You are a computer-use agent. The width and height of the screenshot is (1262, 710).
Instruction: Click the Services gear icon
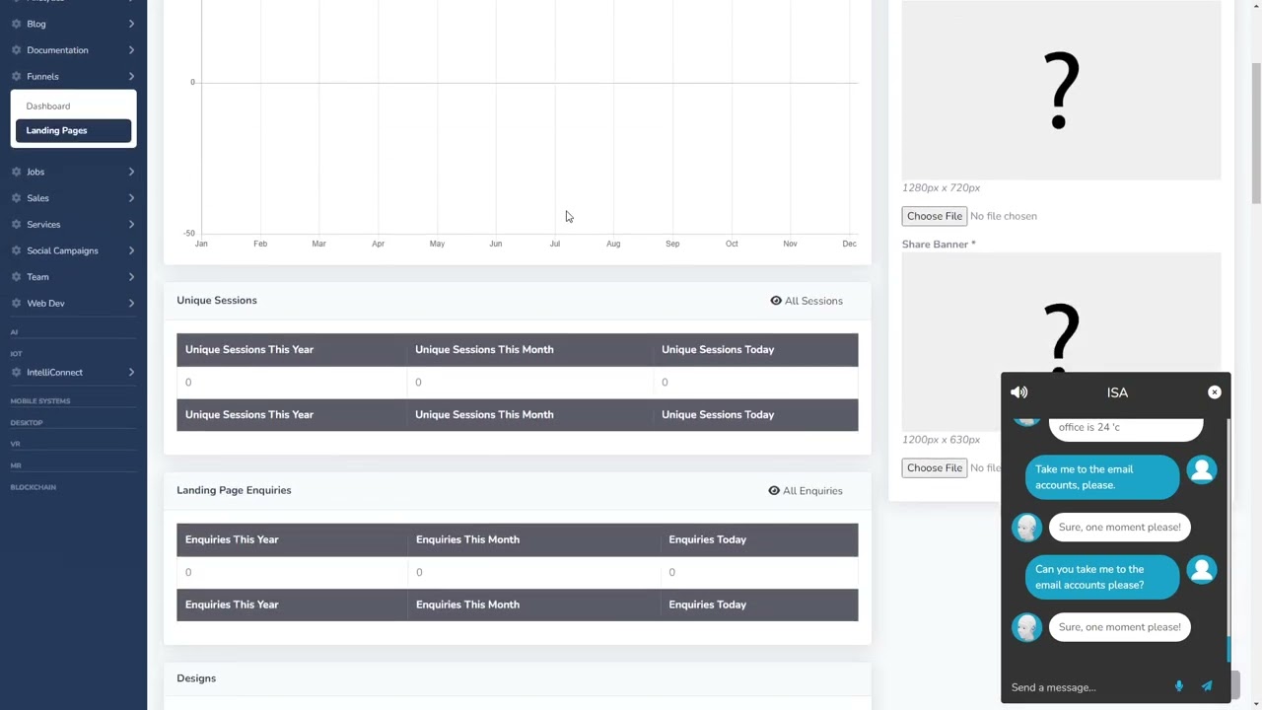click(16, 225)
